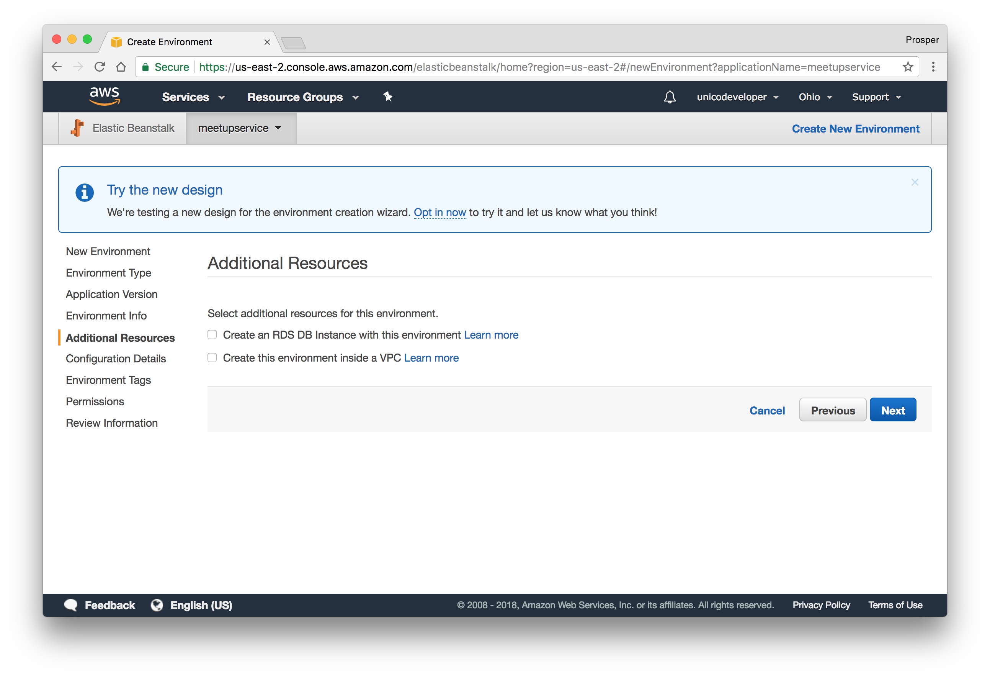Screen dimensions: 990x678
Task: Enable Create an RDS DB Instance
Action: click(x=212, y=335)
